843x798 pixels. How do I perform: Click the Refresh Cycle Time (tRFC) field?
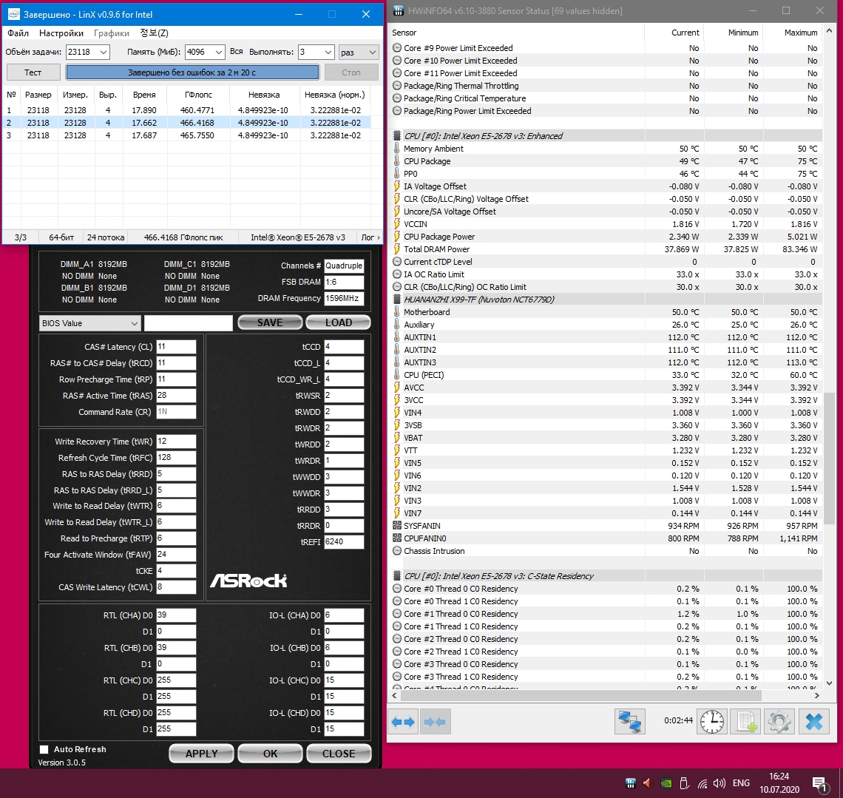coord(176,458)
